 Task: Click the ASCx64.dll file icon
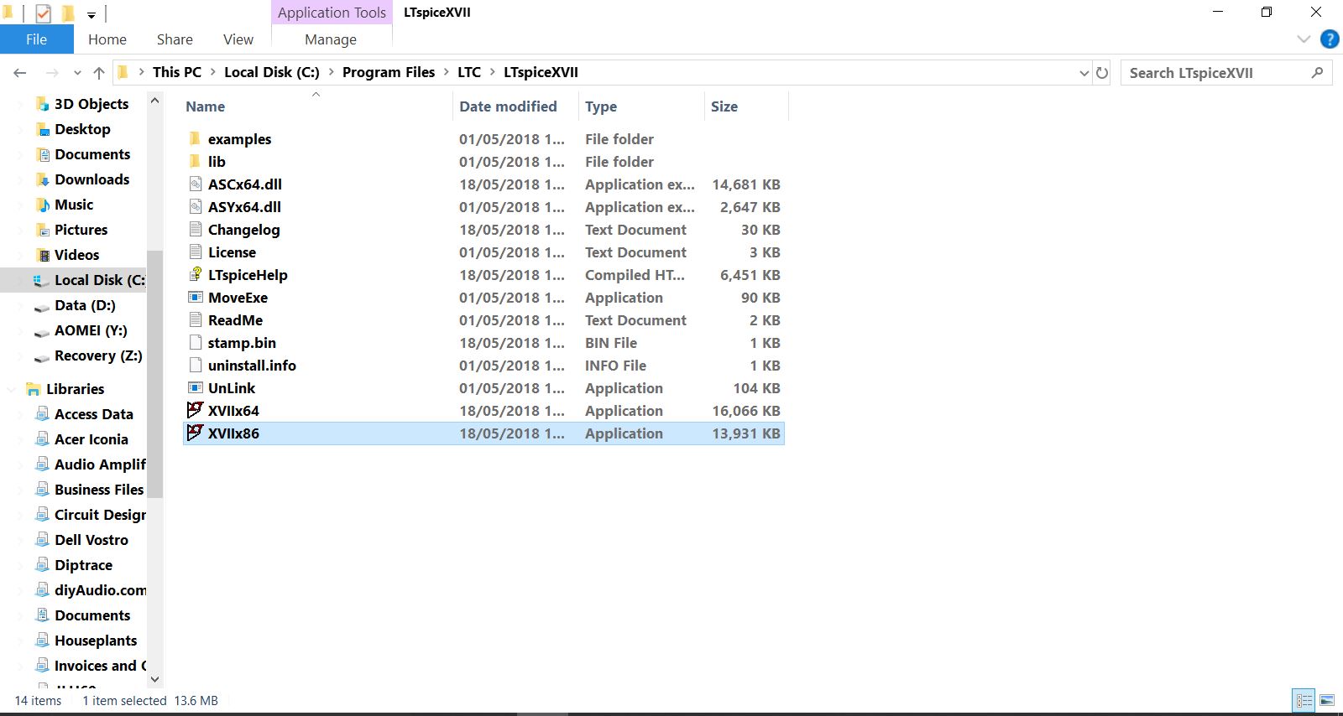(195, 184)
